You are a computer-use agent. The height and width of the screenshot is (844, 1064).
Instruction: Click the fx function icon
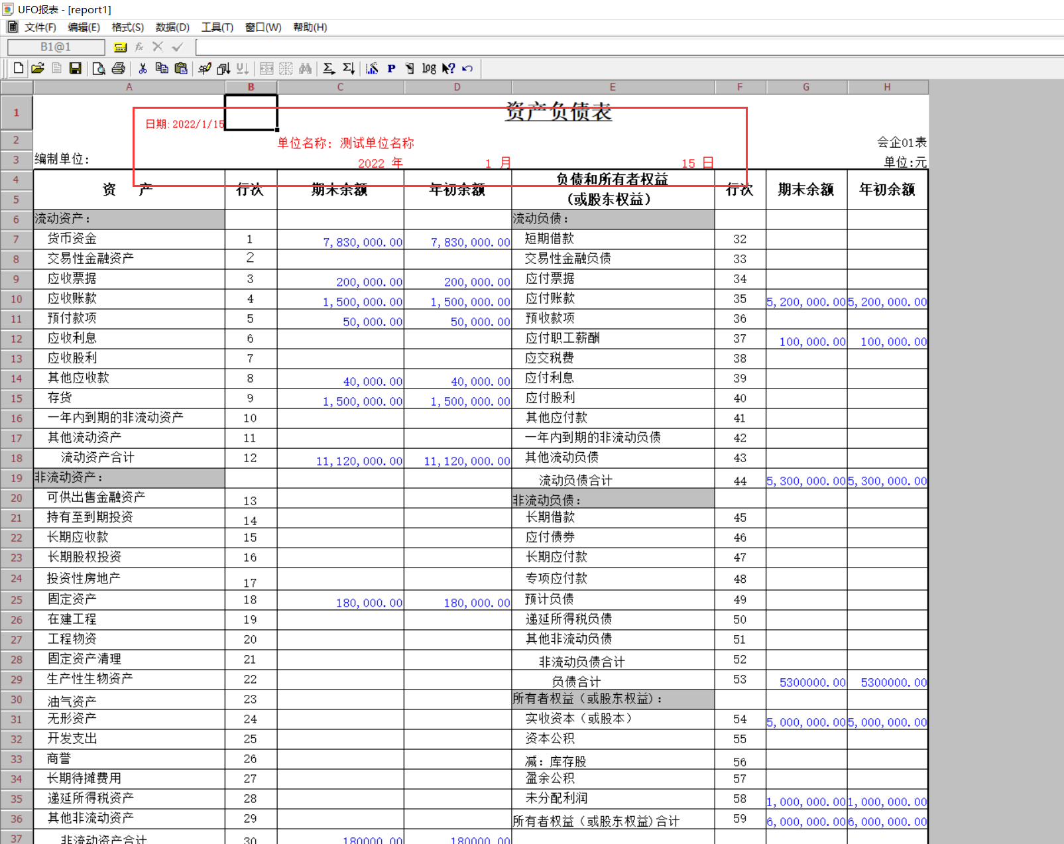(139, 47)
